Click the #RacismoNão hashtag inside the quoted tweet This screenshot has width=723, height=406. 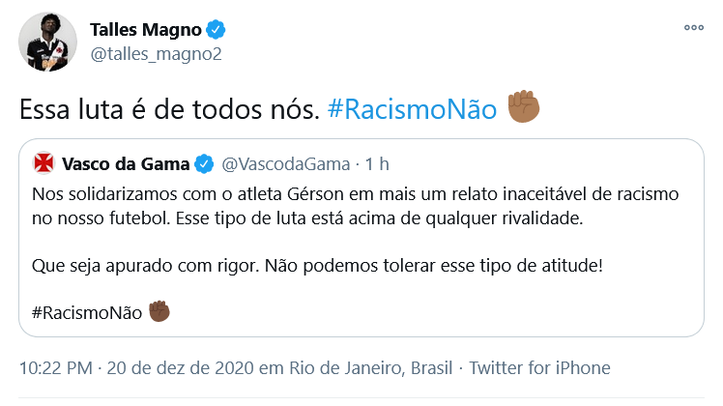pyautogui.click(x=87, y=312)
